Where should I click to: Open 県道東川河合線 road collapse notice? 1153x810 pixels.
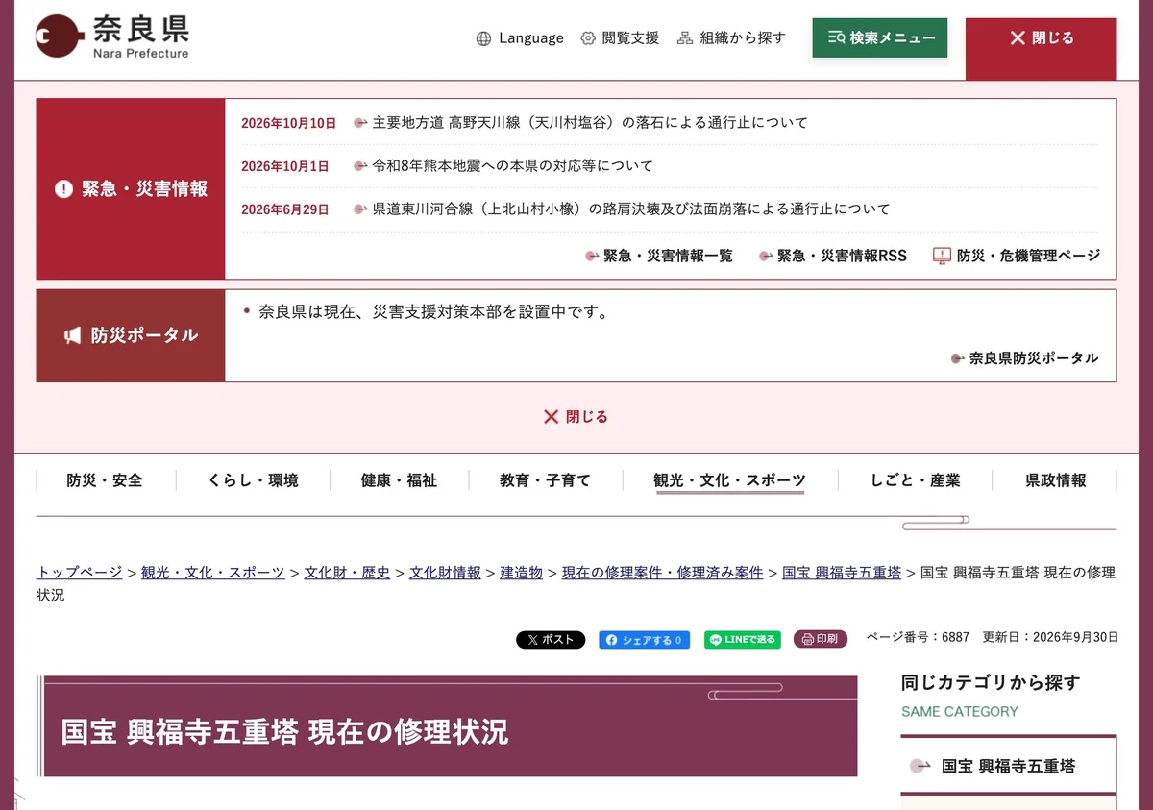pyautogui.click(x=631, y=209)
